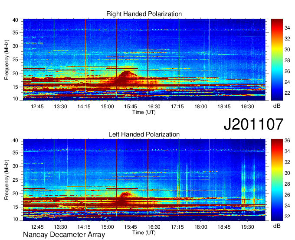Click the "10" frequency tick on Right Handed plot
Image resolution: width=295 pixels, height=240 pixels.
(x=15, y=99)
